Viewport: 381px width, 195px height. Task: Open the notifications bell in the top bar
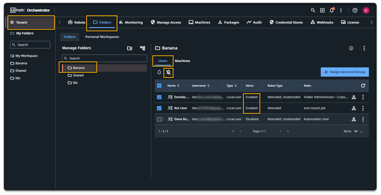332,10
